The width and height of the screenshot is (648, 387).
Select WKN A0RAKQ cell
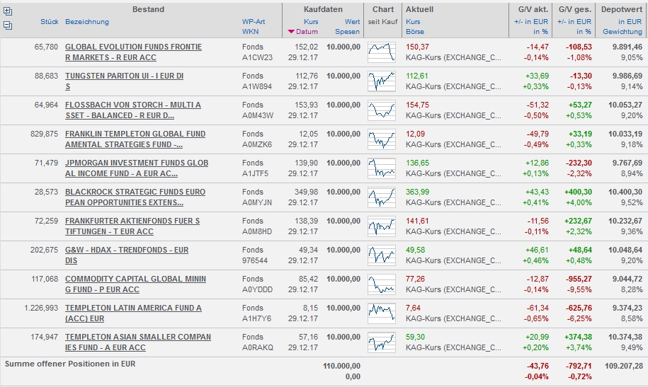point(258,347)
